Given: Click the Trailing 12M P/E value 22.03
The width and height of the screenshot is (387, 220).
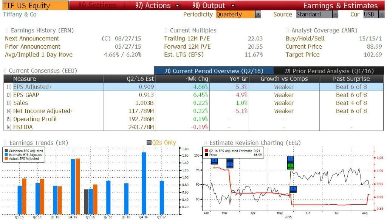Looking at the screenshot, I should pyautogui.click(x=255, y=38).
